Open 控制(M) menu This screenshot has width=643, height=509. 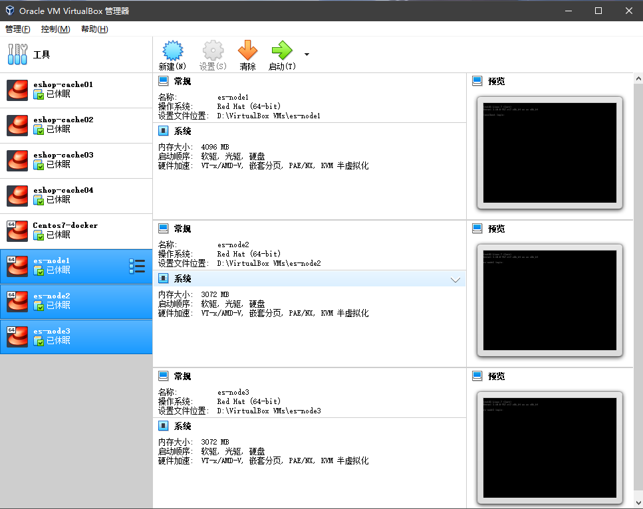56,29
